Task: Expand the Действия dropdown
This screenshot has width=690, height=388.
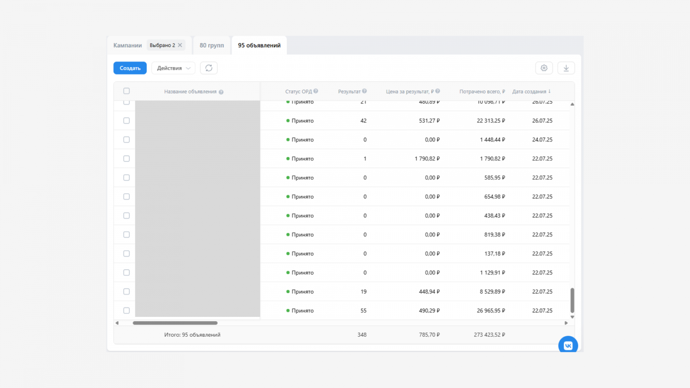Action: point(173,68)
